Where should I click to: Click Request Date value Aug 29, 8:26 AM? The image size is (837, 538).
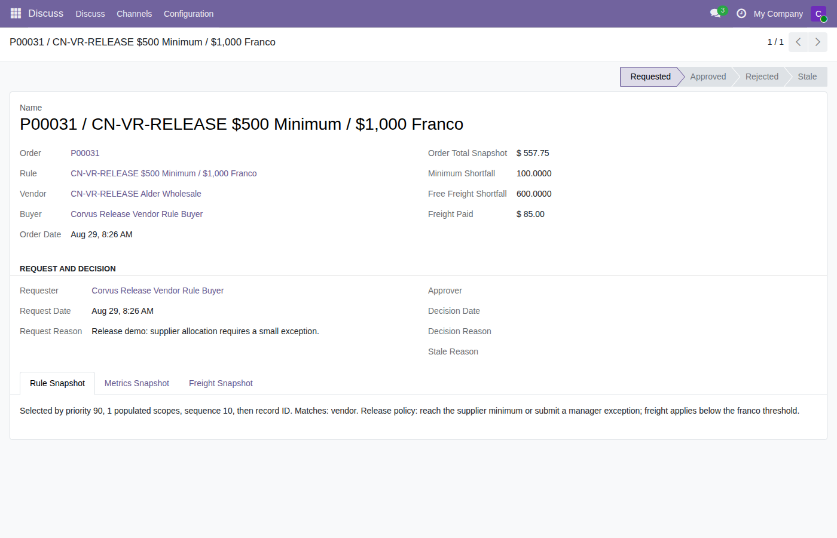click(123, 311)
